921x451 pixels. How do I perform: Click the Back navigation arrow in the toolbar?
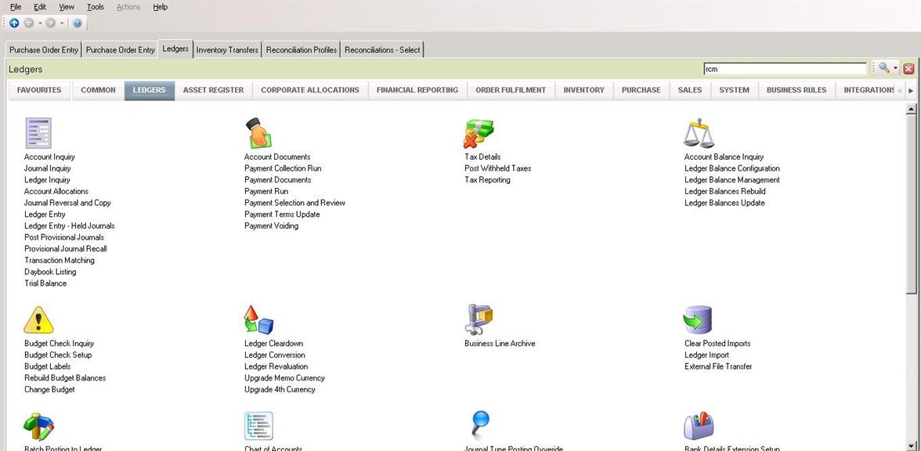pyautogui.click(x=28, y=23)
